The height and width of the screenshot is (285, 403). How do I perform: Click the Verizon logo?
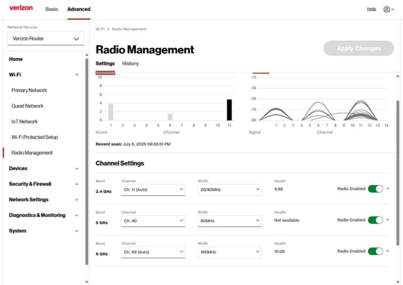tap(21, 8)
